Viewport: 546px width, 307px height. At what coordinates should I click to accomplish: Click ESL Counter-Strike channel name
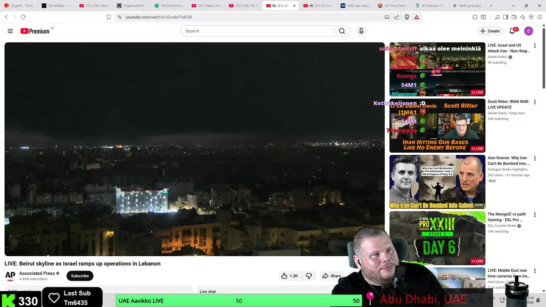(502, 226)
